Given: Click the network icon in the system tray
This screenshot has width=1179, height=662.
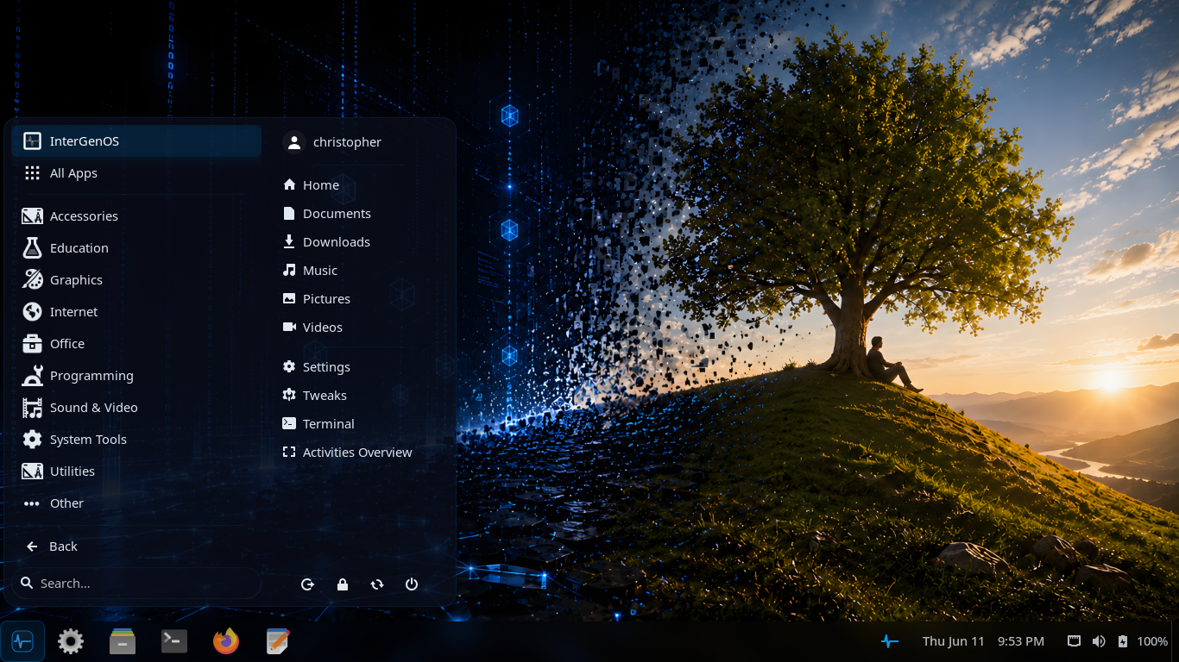Looking at the screenshot, I should pos(1075,641).
